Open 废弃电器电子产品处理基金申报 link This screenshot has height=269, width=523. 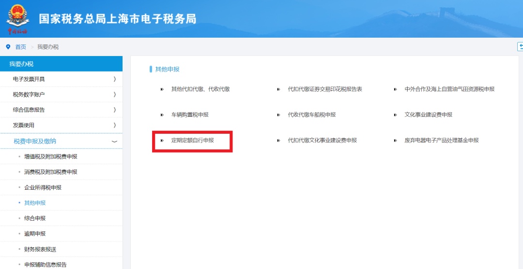click(442, 141)
